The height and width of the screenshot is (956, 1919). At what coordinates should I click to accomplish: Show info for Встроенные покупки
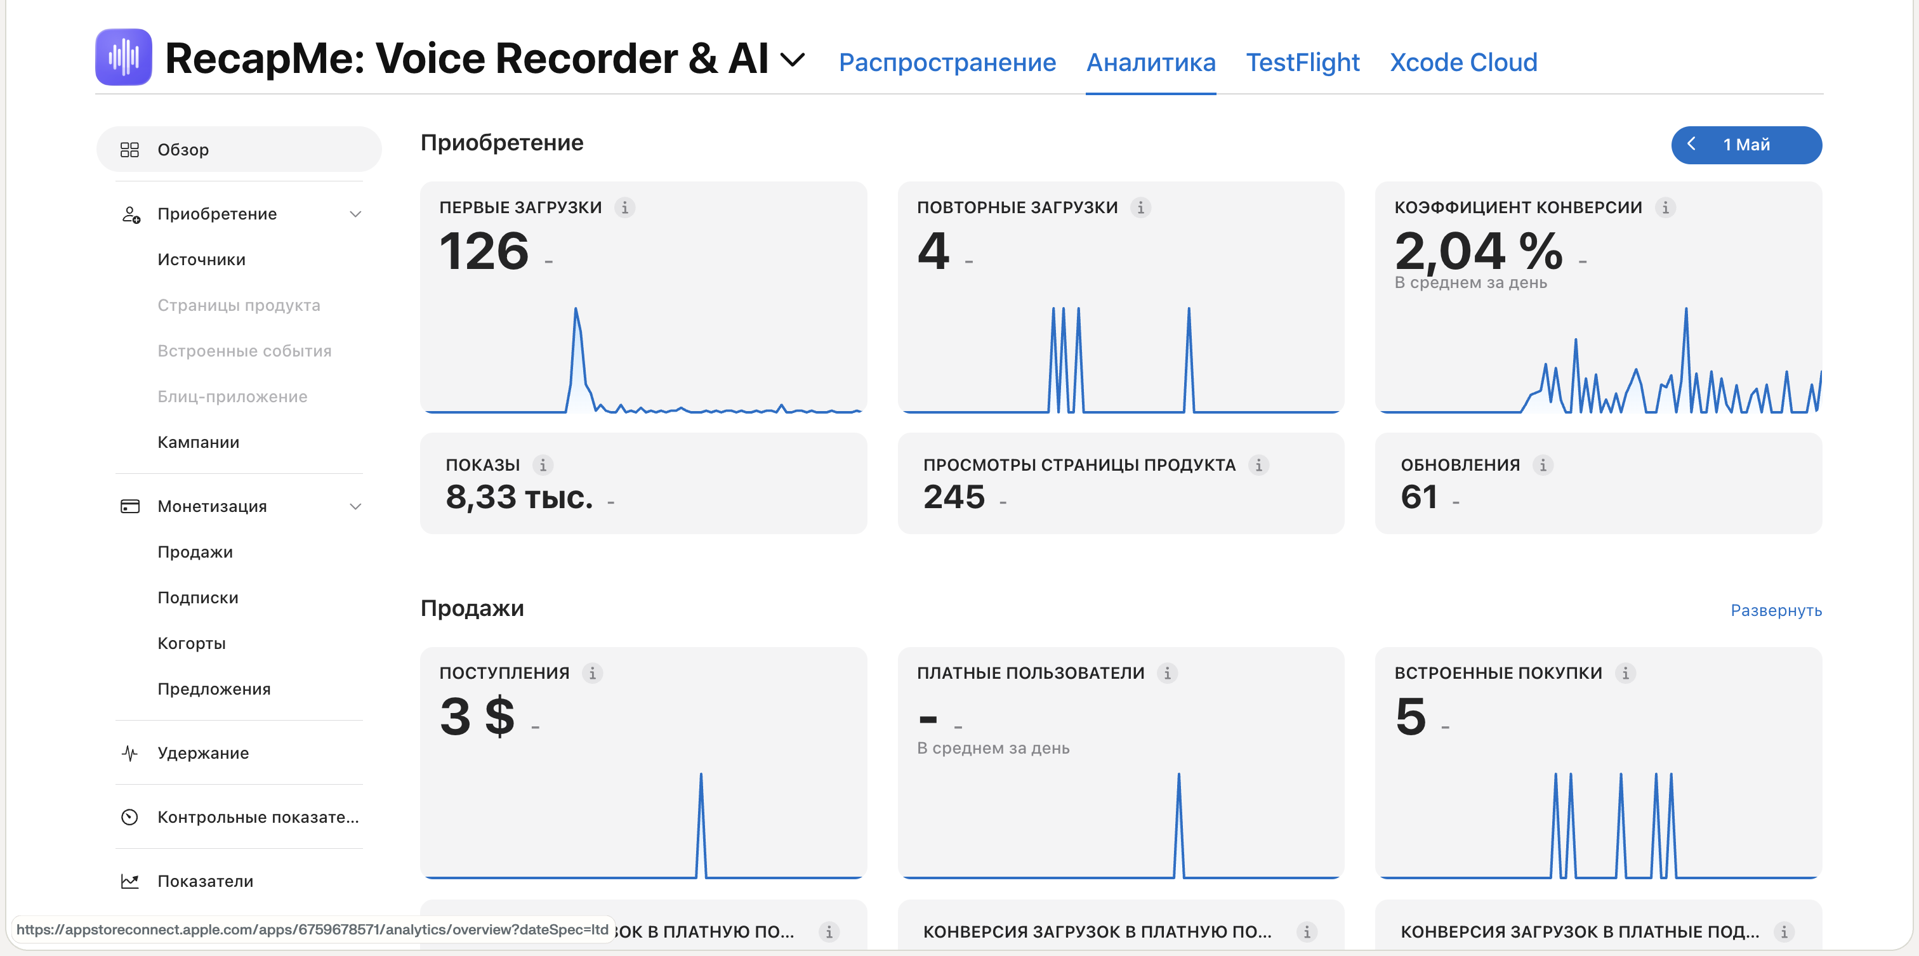pos(1625,673)
